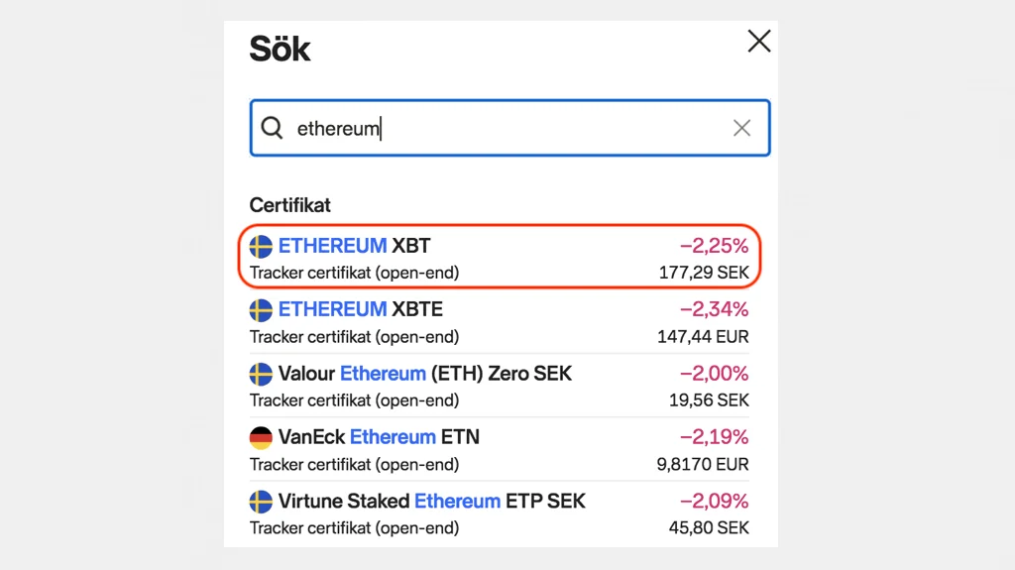Click Swedish flag beside ETHEREUM XBTE
1015x570 pixels.
click(x=261, y=309)
